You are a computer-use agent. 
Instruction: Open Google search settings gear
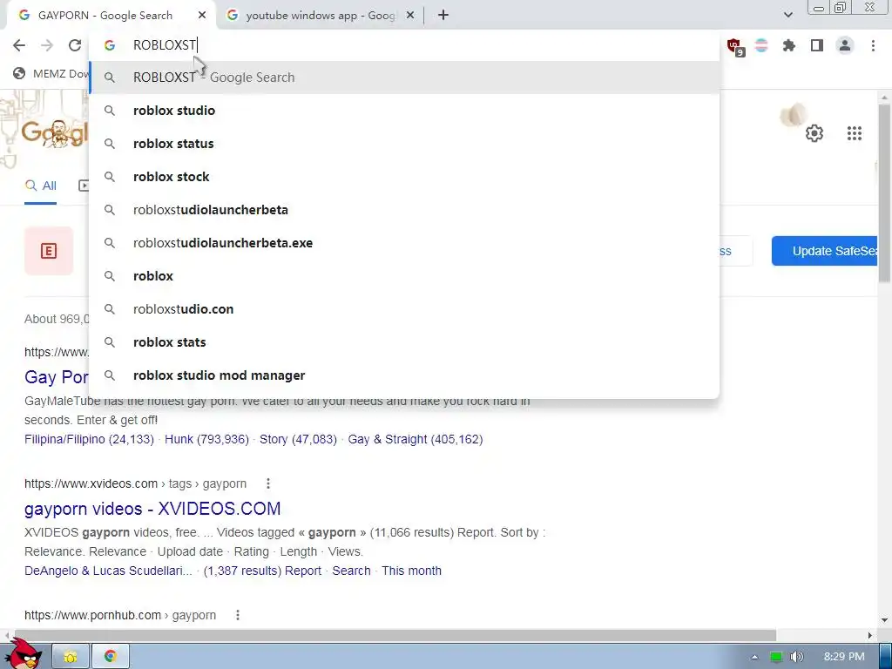tap(814, 133)
